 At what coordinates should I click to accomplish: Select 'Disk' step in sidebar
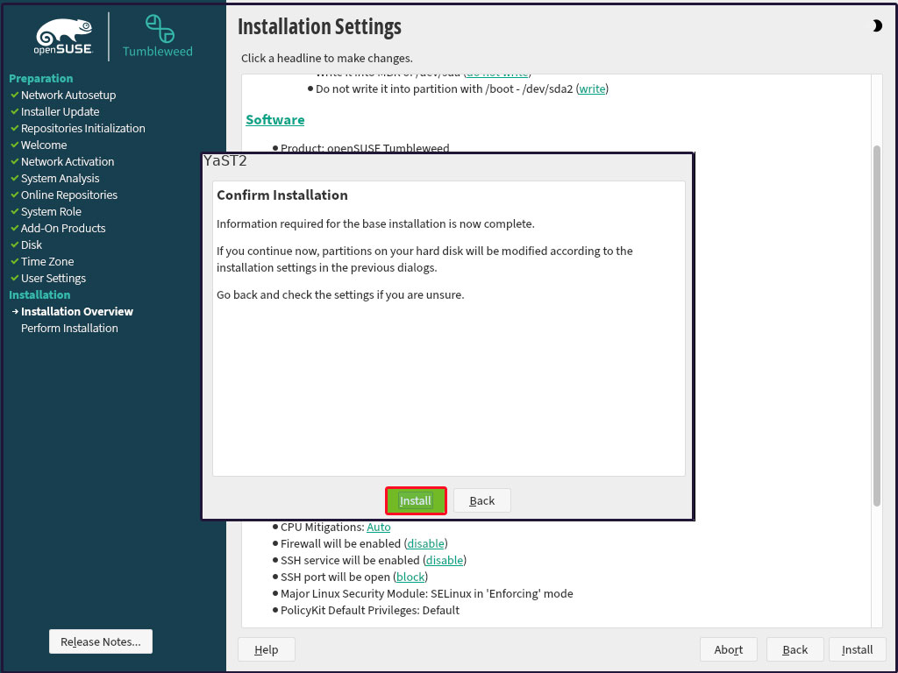(x=32, y=244)
